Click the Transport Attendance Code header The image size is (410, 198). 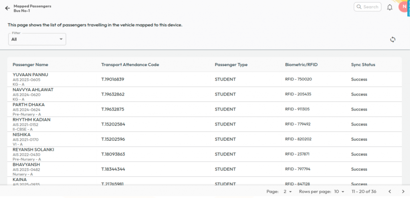pyautogui.click(x=131, y=65)
